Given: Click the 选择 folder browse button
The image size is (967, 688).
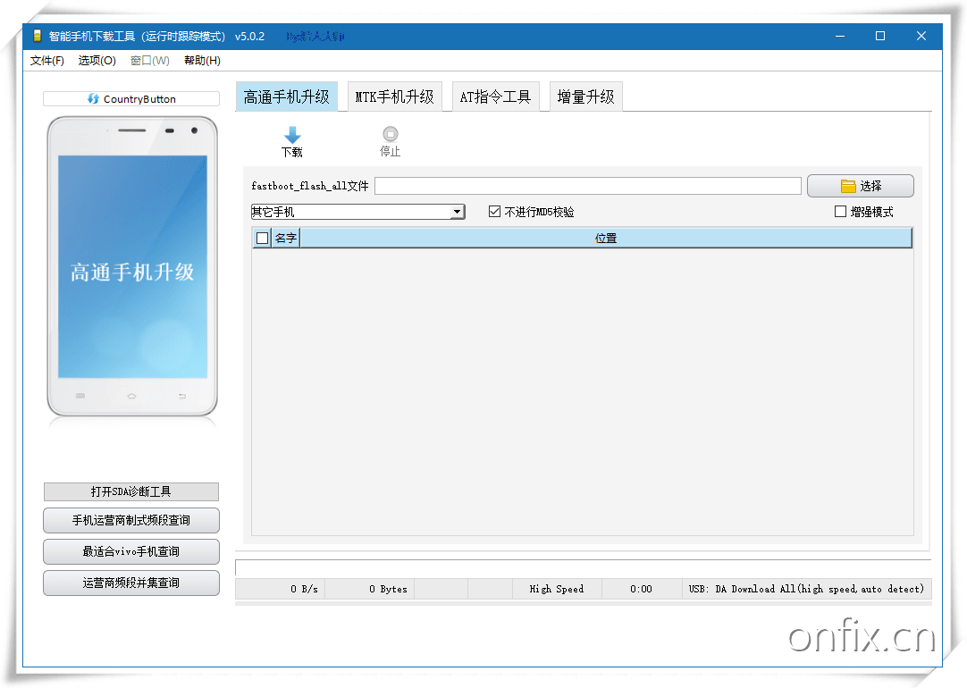Looking at the screenshot, I should [x=860, y=186].
